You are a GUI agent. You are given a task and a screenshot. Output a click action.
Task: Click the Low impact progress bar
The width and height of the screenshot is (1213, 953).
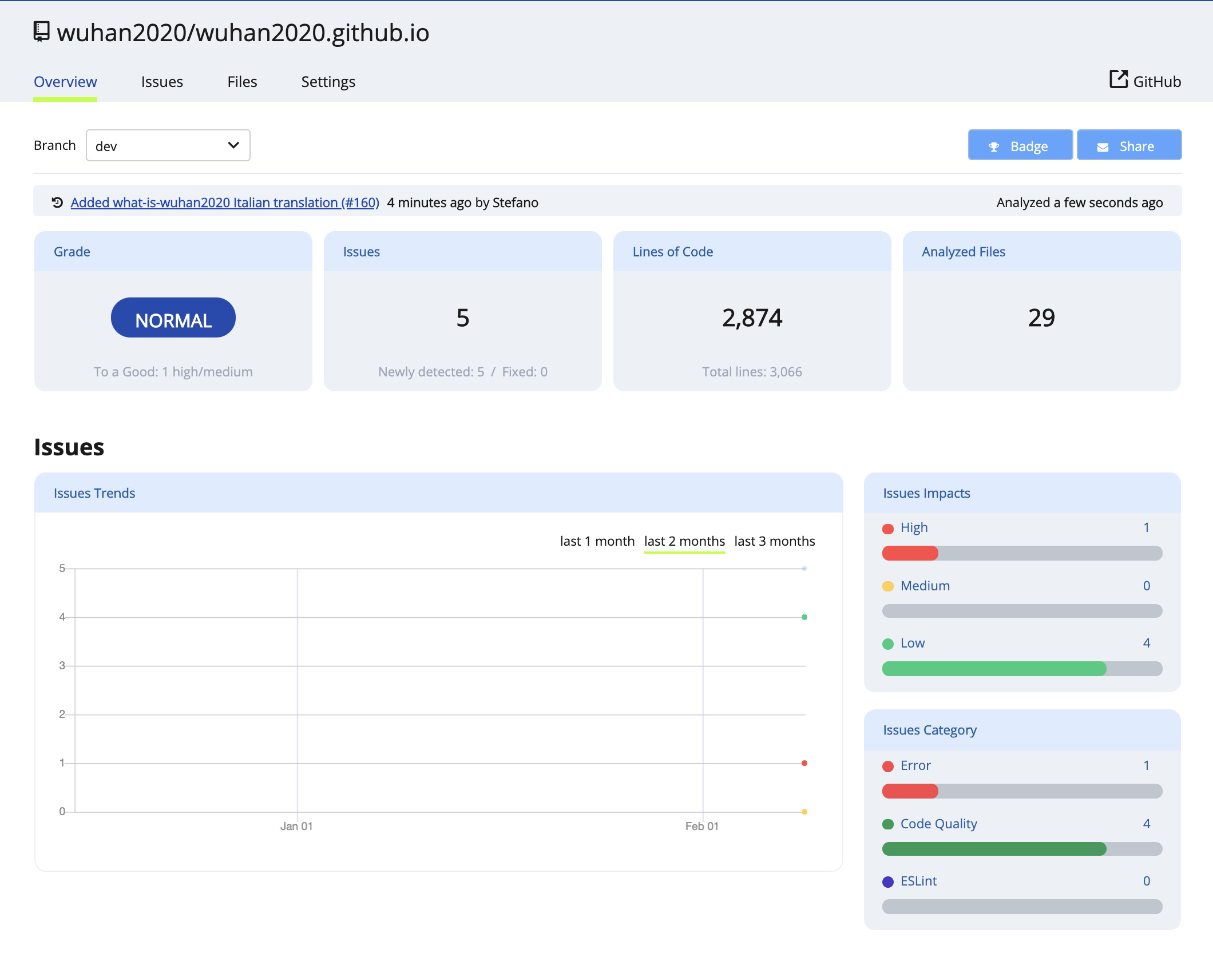(x=1022, y=668)
